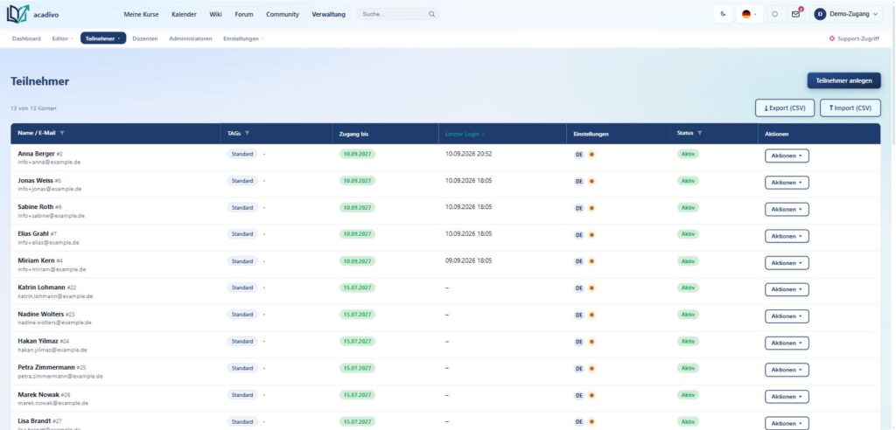Viewport: 896px width, 430px height.
Task: Click the Aktiv status badge for Jonas Weiss
Action: coord(688,180)
